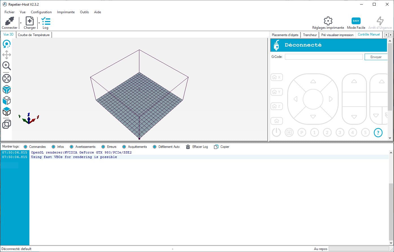
Task: Activate the Zoom magnifier tool
Action: 7,66
